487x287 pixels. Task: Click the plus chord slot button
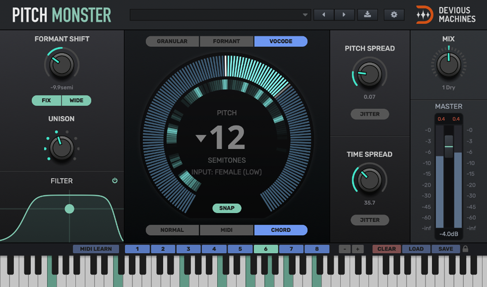pos(357,249)
